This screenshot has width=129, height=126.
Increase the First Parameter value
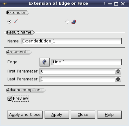(118, 70)
